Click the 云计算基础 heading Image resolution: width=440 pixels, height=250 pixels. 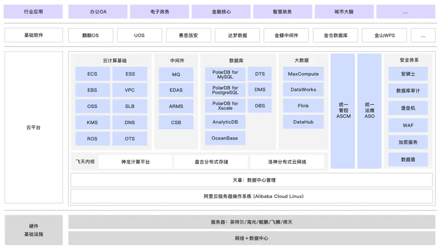[x=115, y=60]
